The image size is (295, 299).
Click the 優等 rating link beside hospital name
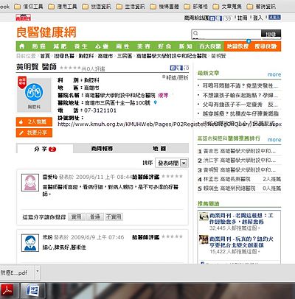click(x=163, y=95)
